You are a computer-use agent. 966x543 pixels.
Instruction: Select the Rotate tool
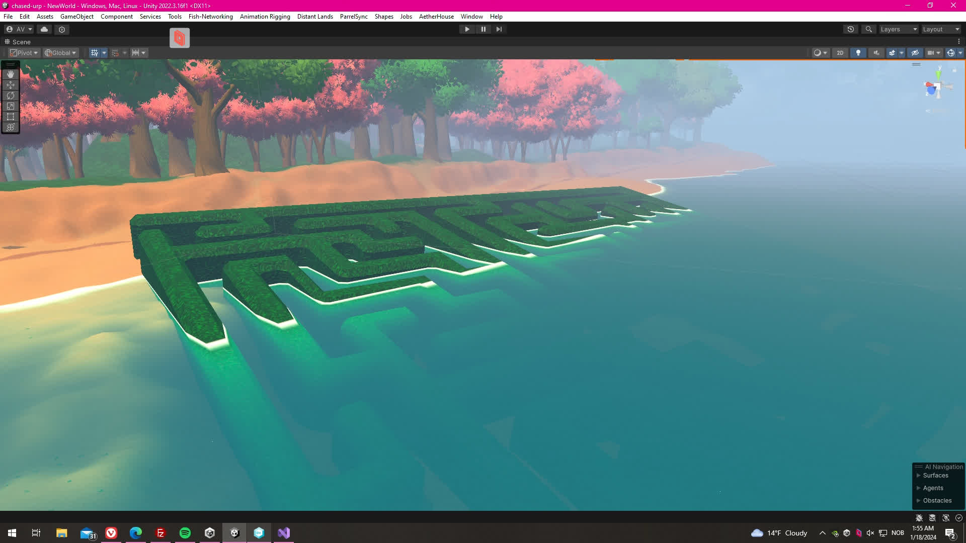tap(11, 96)
